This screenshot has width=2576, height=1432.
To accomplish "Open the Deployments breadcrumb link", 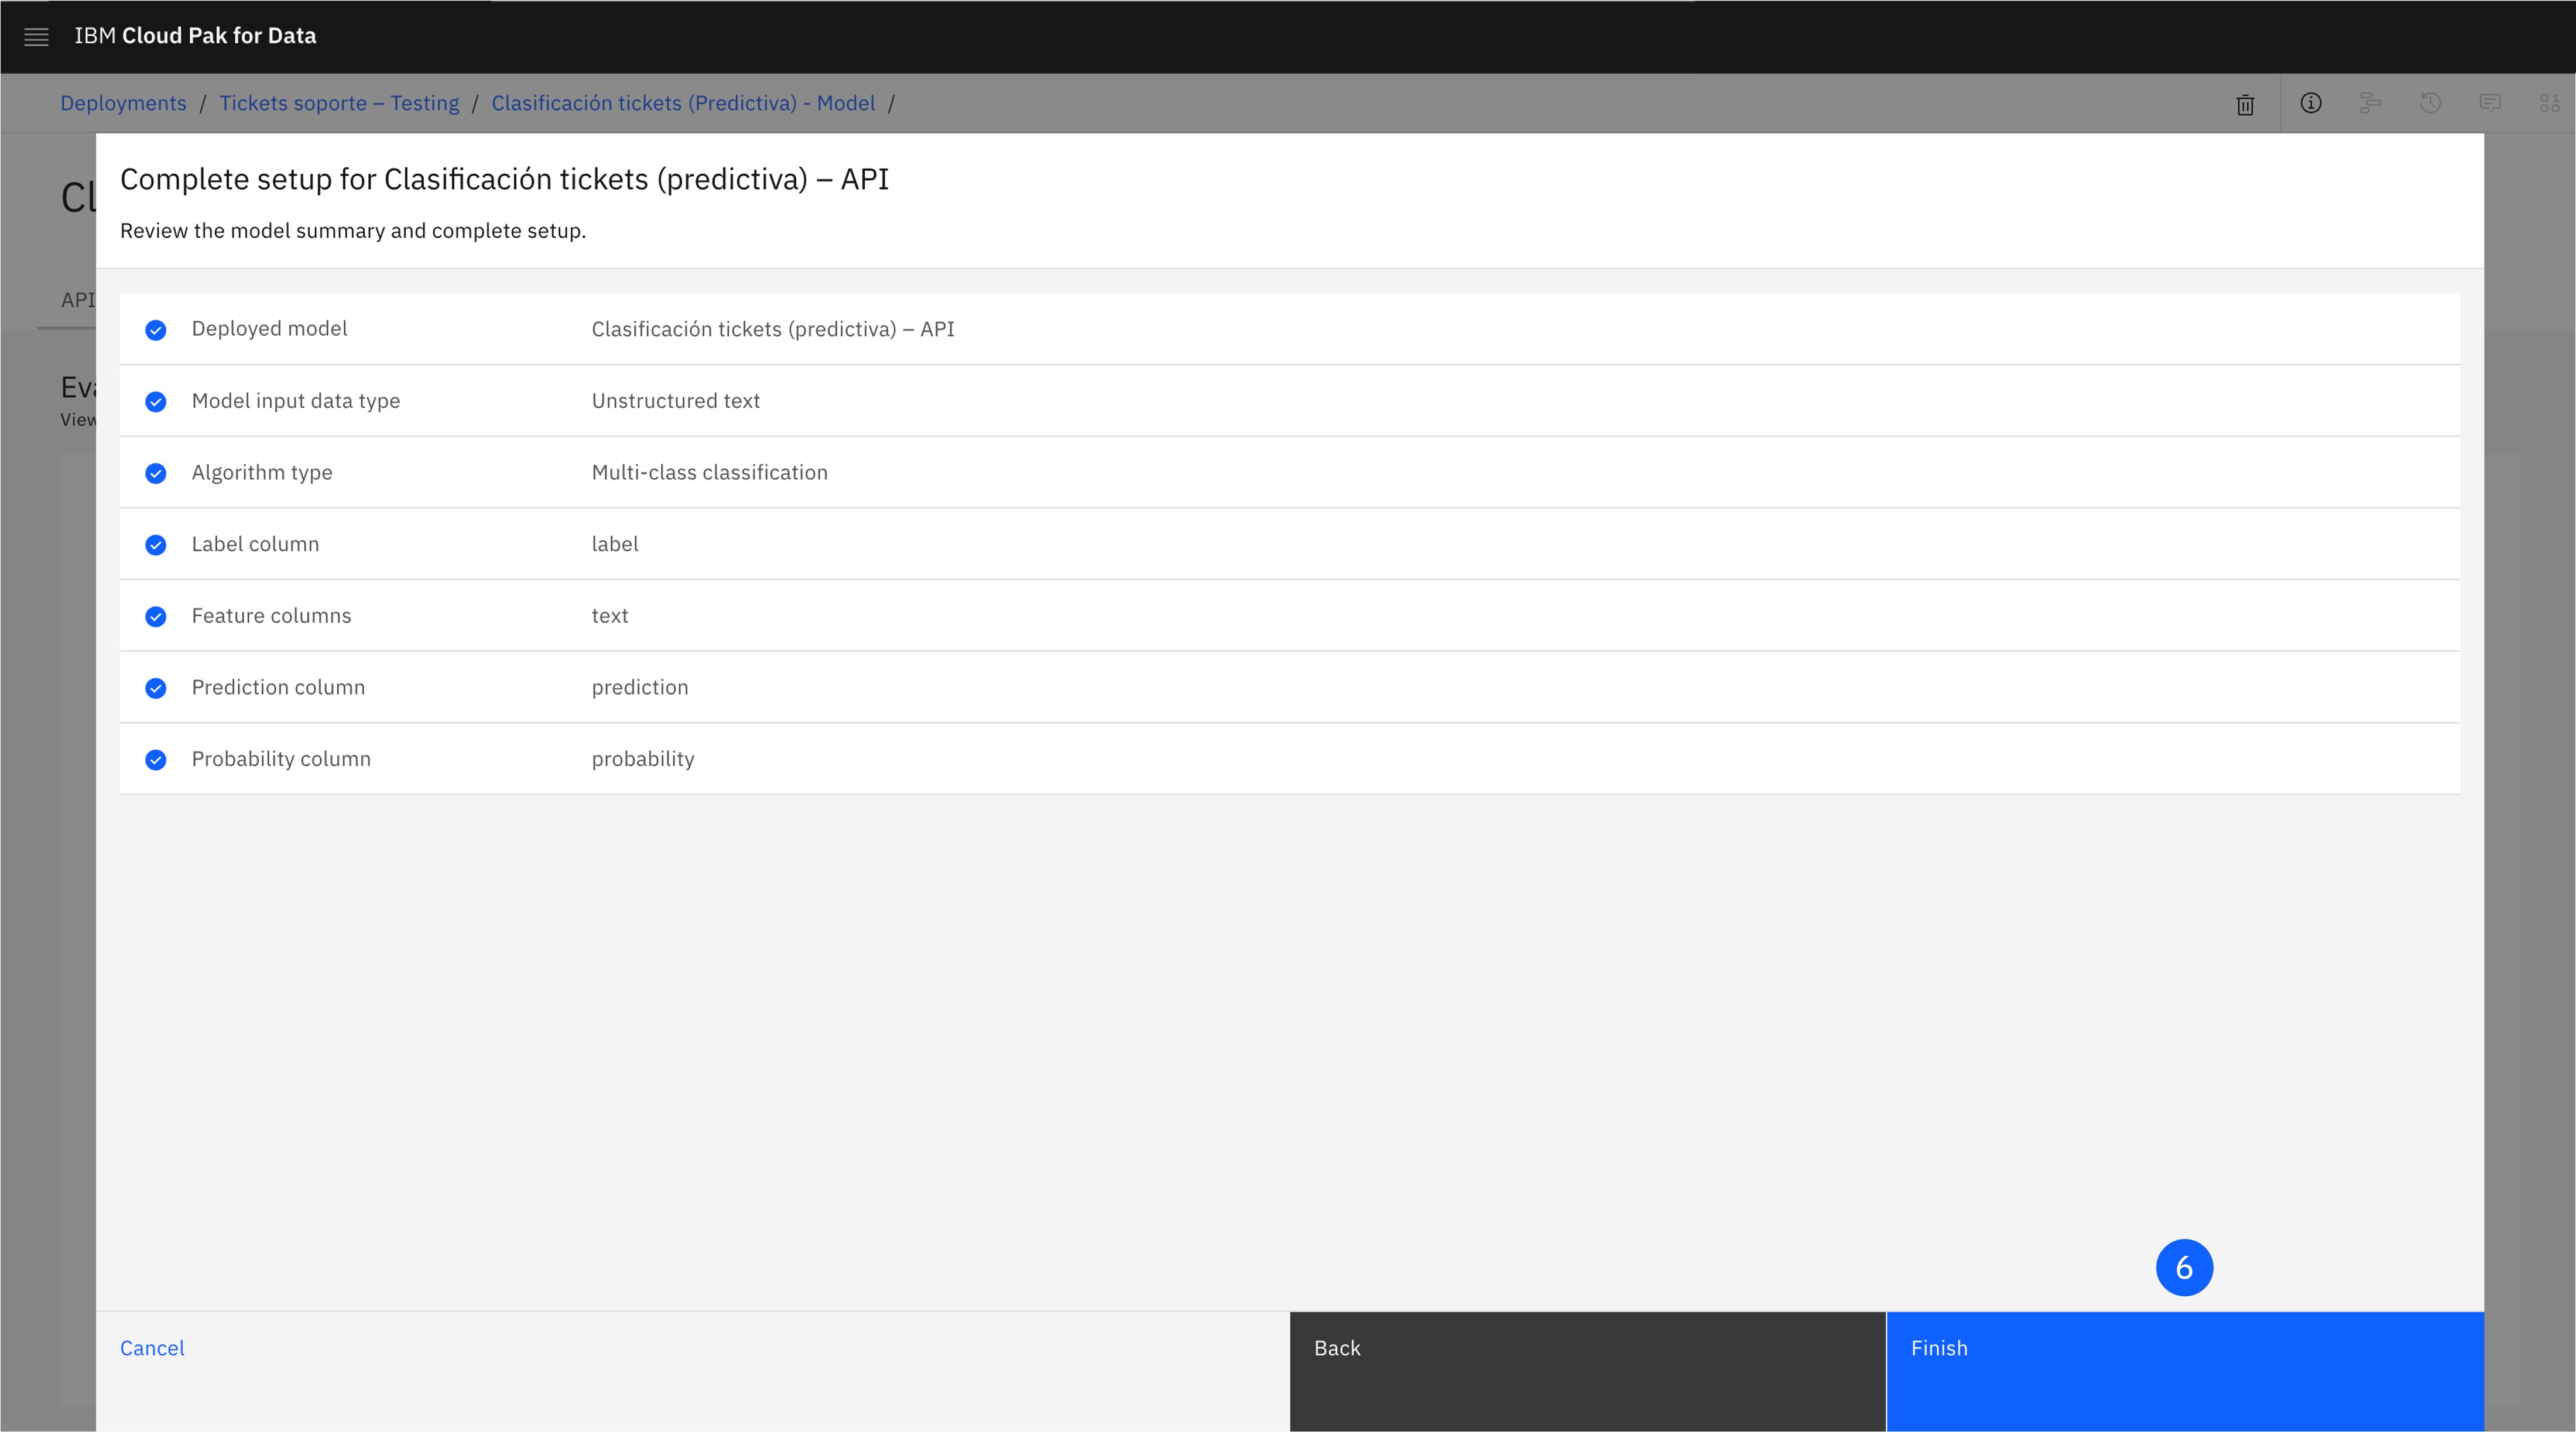I will 123,103.
